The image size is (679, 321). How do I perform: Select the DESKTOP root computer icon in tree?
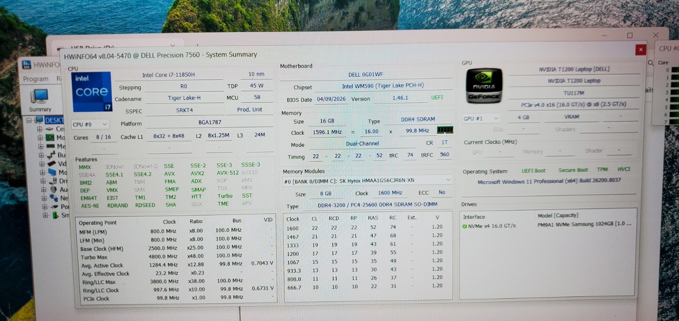39,120
